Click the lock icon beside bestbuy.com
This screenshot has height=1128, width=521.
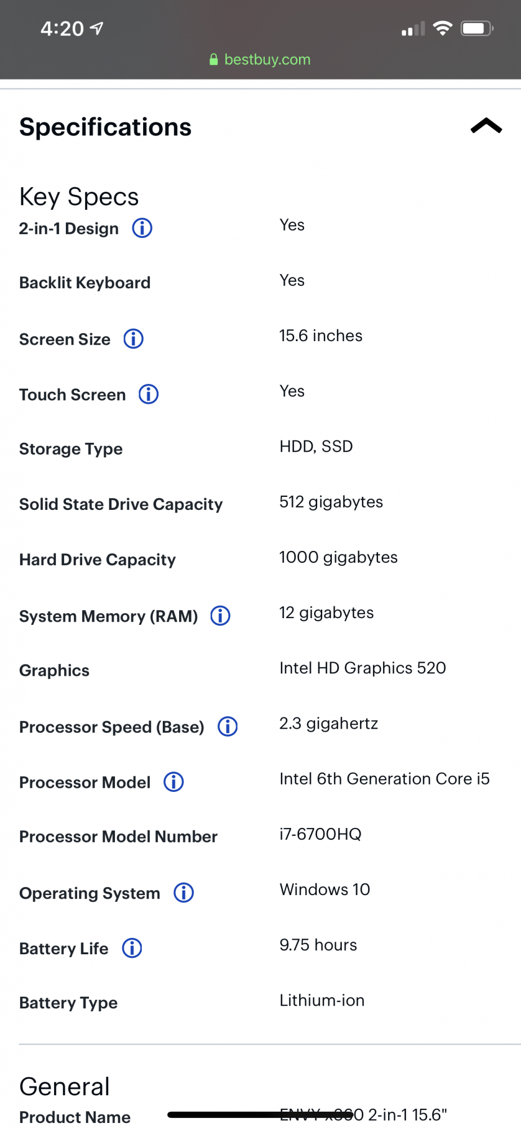pyautogui.click(x=213, y=59)
